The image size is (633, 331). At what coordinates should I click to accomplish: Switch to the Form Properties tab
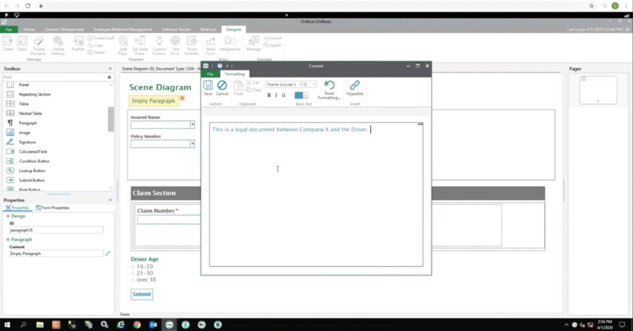[53, 207]
